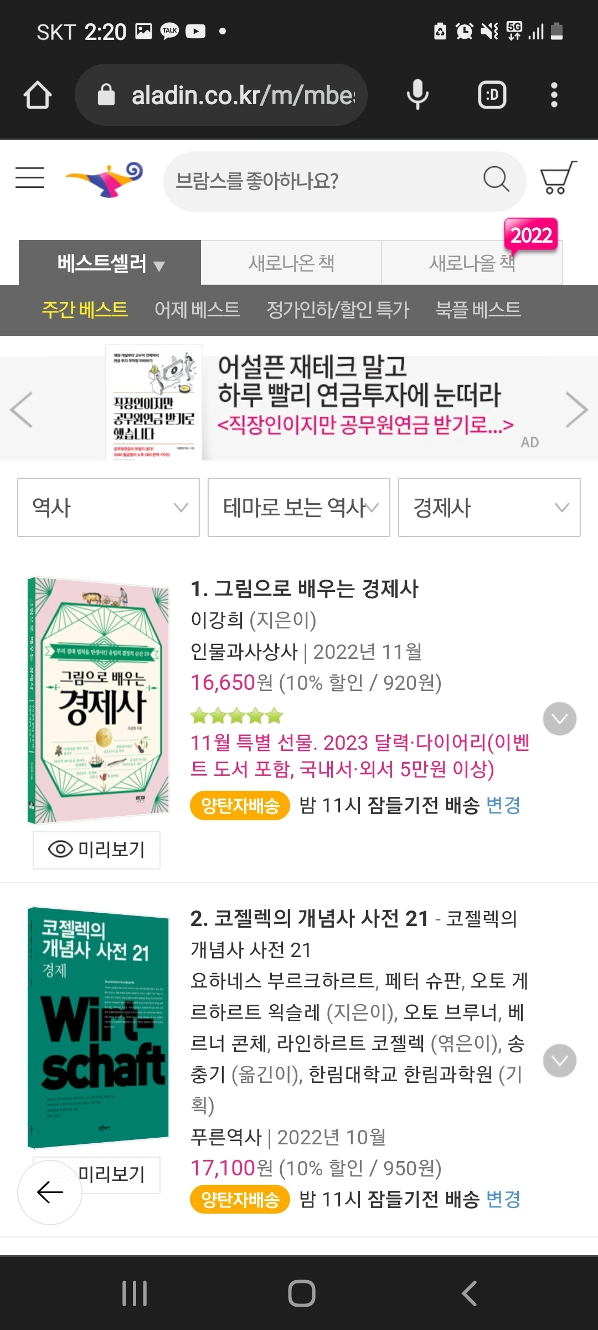This screenshot has height=1330, width=598.
Task: Preview 그림으로 배우는 경제사 with 미리보기
Action: [97, 850]
